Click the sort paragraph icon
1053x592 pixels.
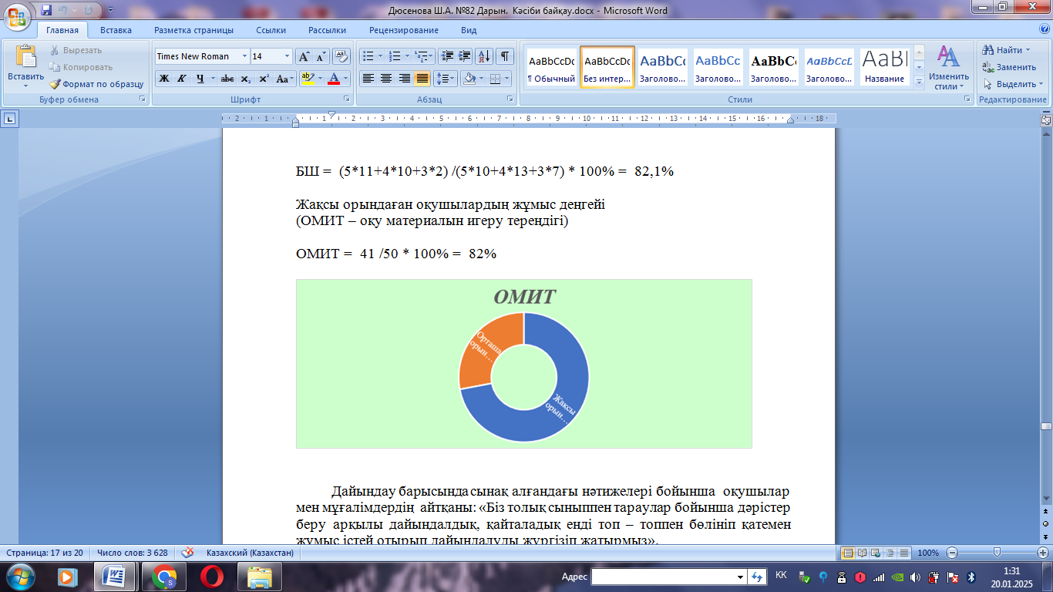pos(484,56)
